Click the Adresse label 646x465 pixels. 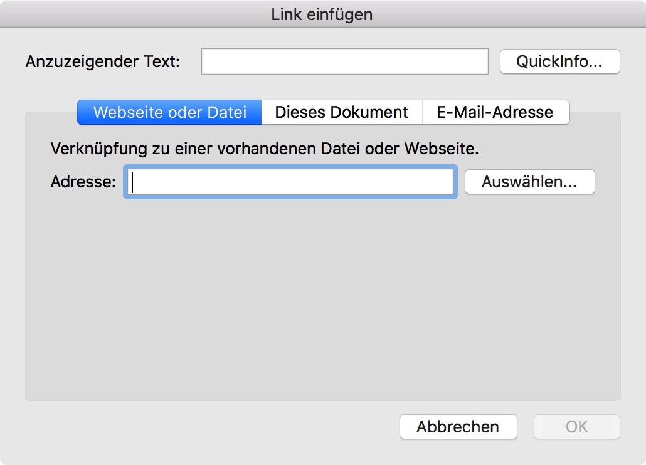click(83, 182)
